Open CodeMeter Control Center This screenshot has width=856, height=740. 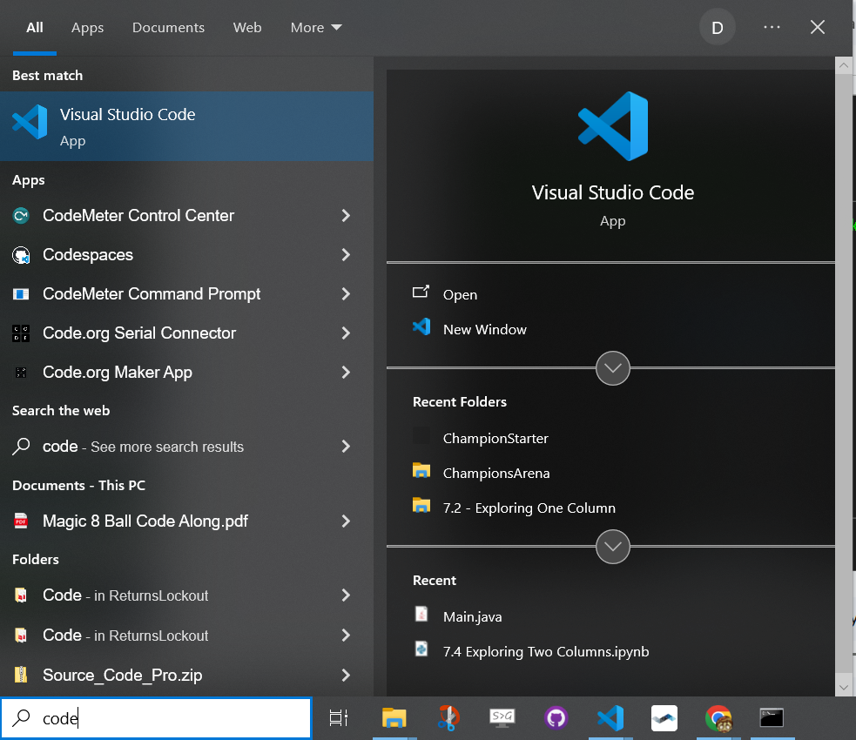tap(139, 215)
